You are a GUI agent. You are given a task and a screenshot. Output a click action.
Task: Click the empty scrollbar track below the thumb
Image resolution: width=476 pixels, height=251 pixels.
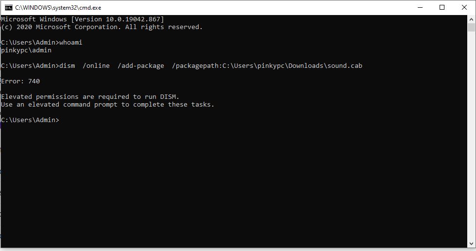pos(471,136)
